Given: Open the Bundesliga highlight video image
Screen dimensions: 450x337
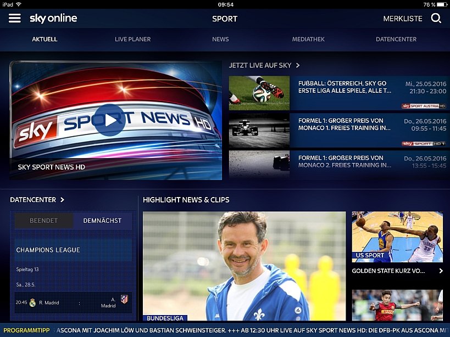Looking at the screenshot, I should coord(244,266).
